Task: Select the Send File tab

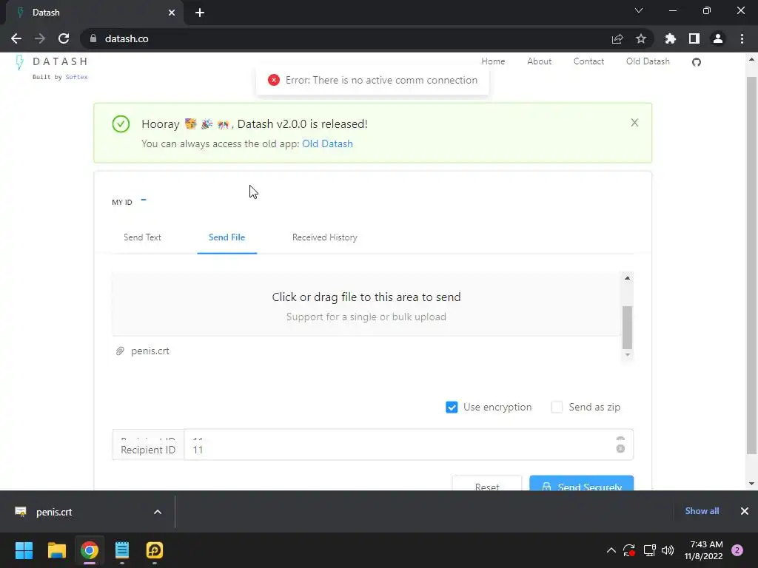Action: pos(227,237)
